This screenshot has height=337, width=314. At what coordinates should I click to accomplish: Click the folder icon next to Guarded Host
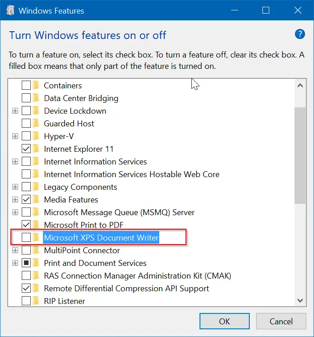tap(36, 124)
